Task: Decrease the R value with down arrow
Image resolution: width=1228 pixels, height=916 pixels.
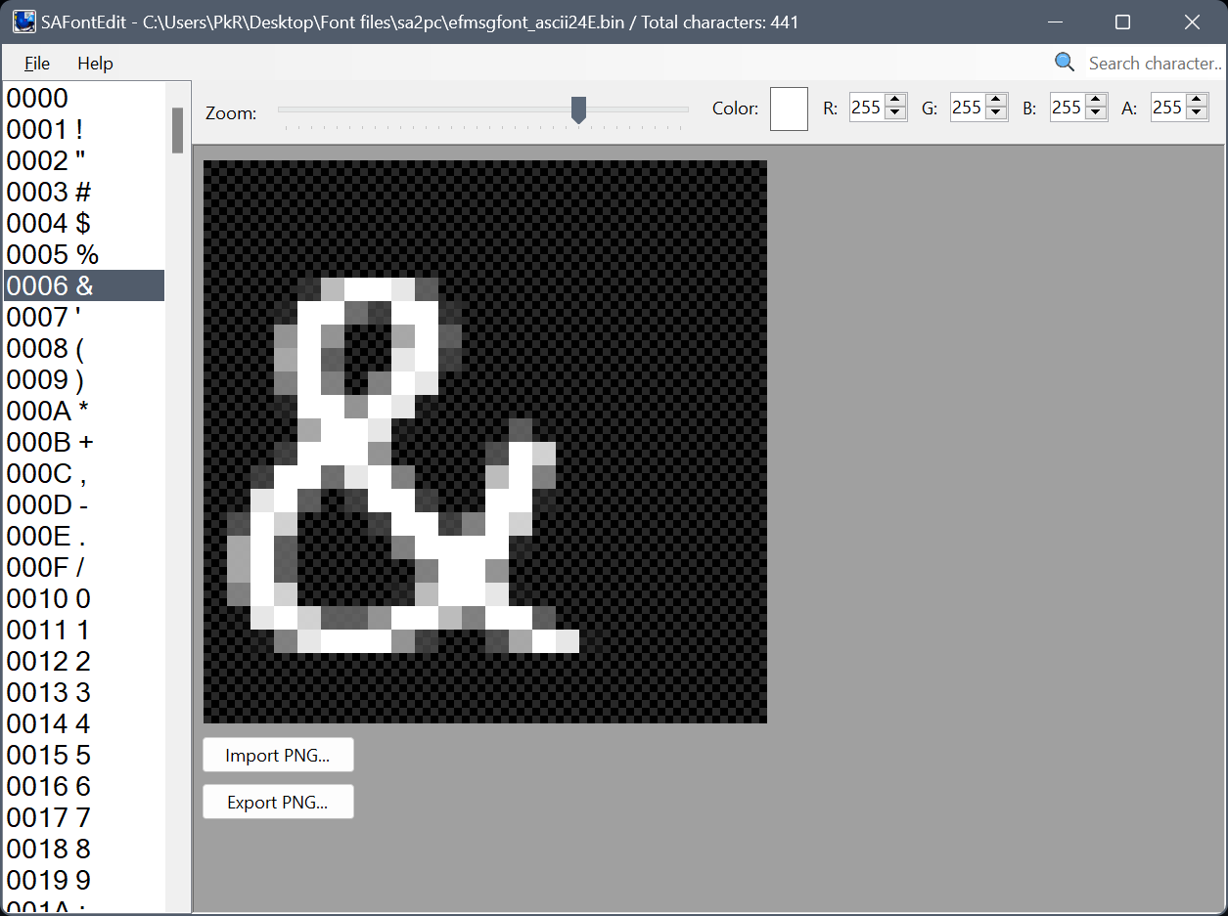Action: [895, 114]
